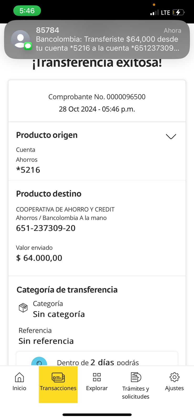Viewport: 194px width, 420px height.
Task: Tap the Comprobante No. 0000096500 text
Action: point(97,97)
